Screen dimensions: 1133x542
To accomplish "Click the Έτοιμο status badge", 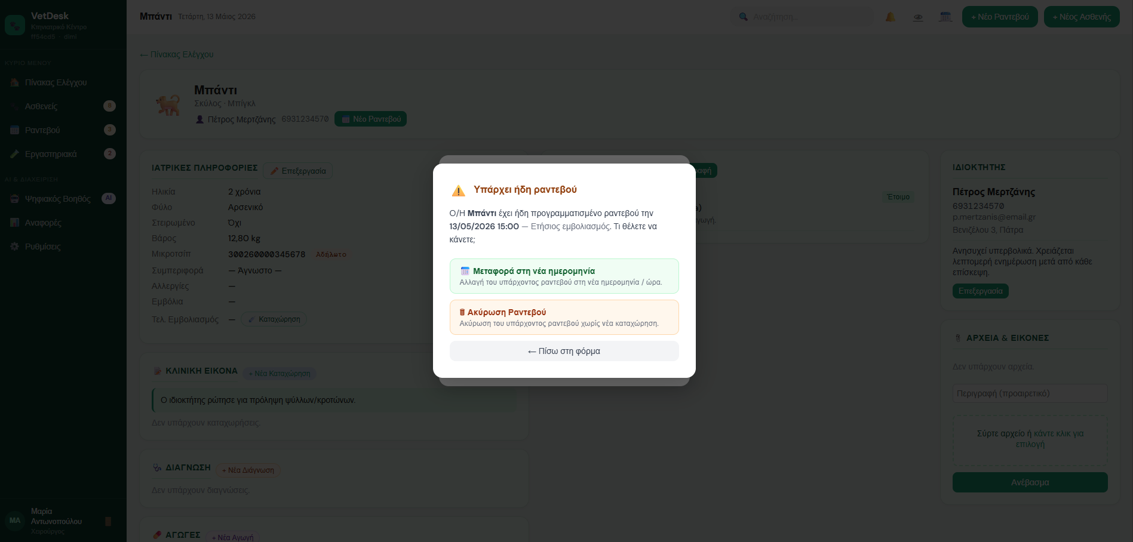I will [898, 197].
